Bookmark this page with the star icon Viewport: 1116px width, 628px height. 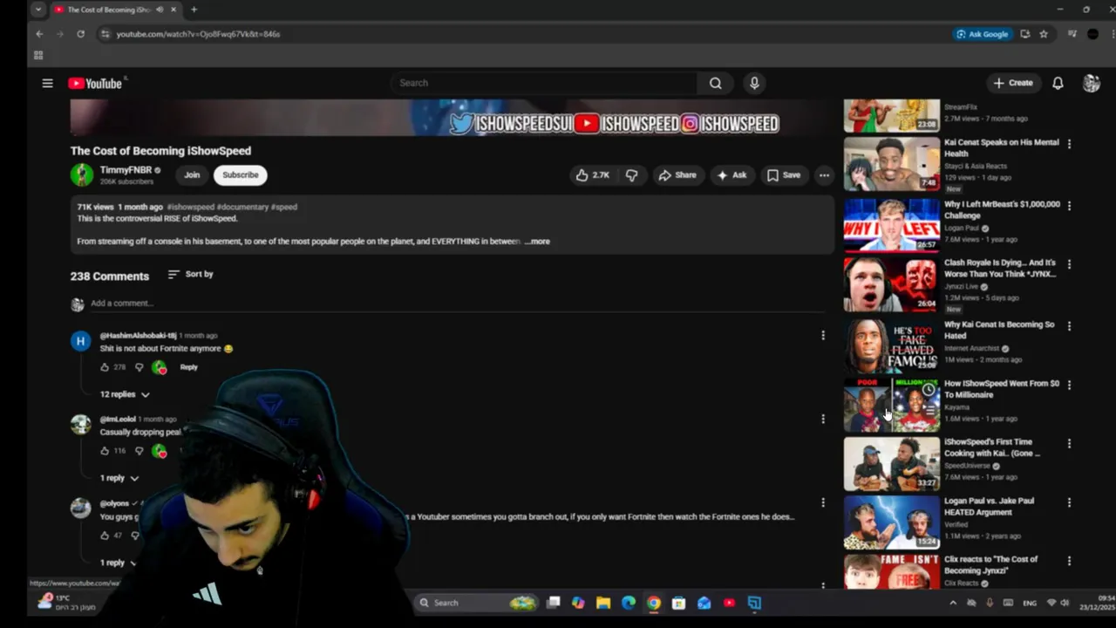(1044, 34)
